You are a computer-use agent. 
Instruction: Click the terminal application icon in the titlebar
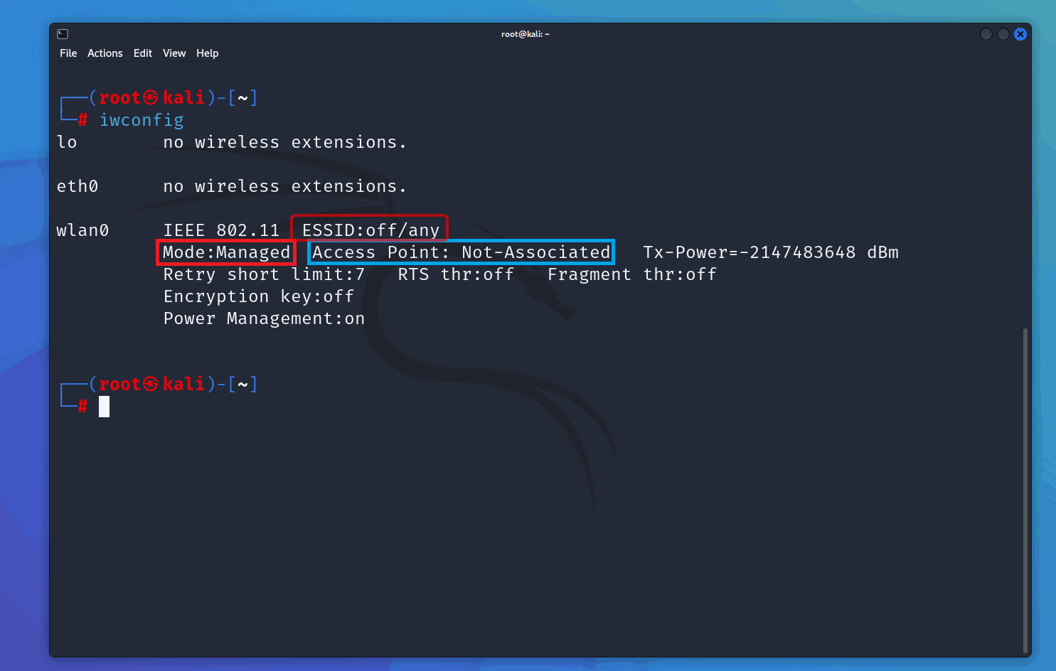(x=63, y=33)
